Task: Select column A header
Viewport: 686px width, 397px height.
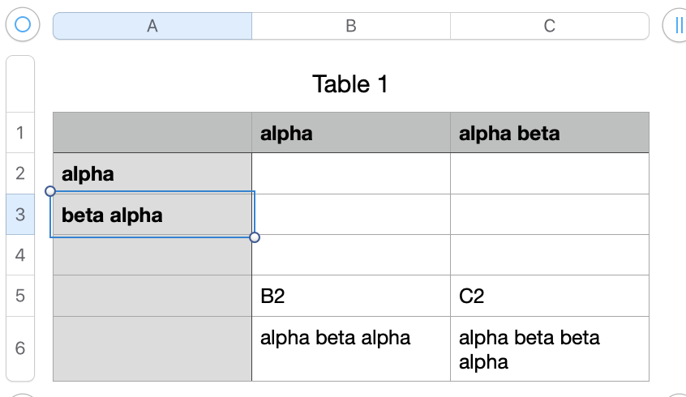Action: (152, 26)
